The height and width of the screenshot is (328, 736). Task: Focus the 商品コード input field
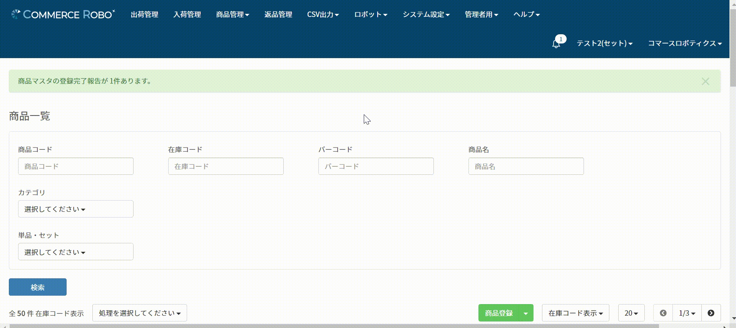tap(76, 166)
